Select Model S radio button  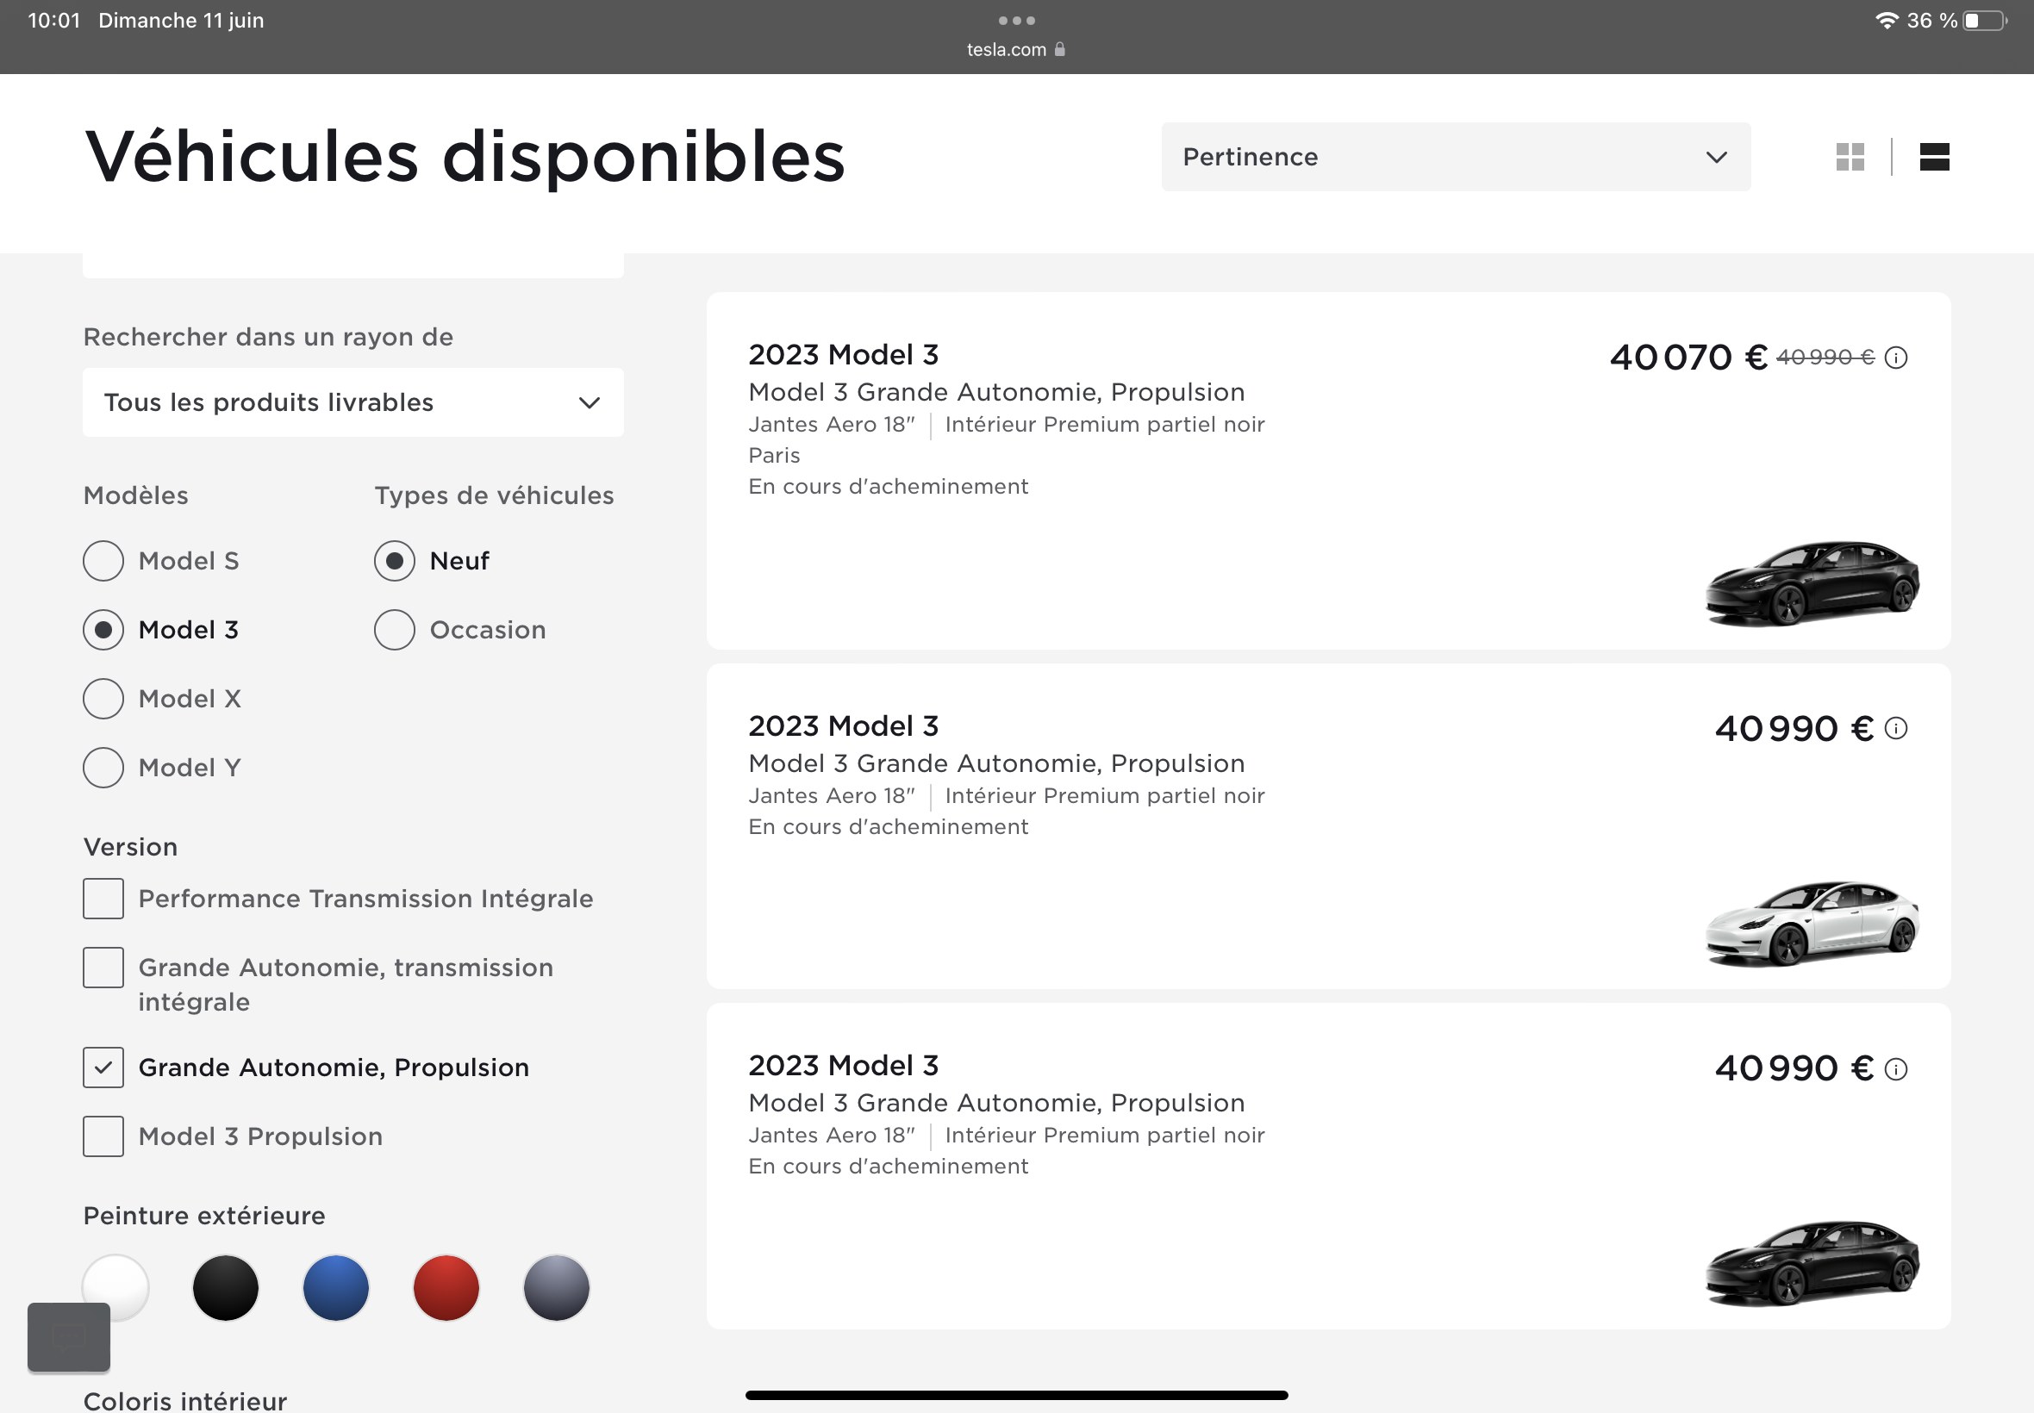click(x=103, y=560)
